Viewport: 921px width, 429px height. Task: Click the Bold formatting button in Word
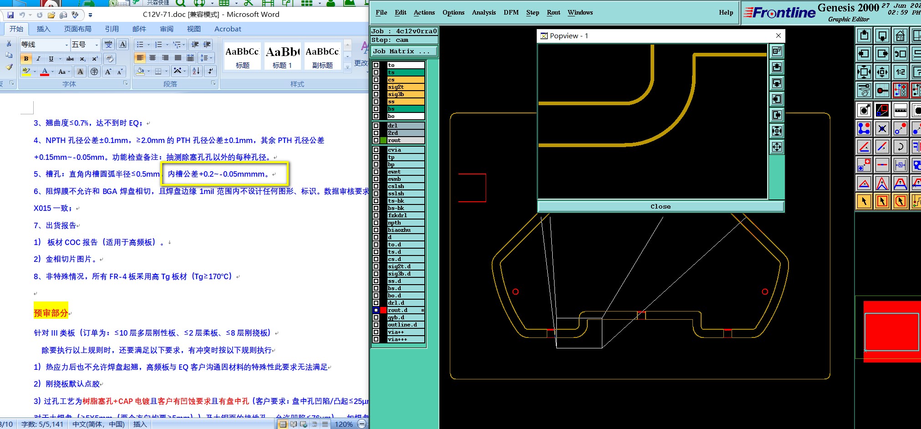point(26,59)
